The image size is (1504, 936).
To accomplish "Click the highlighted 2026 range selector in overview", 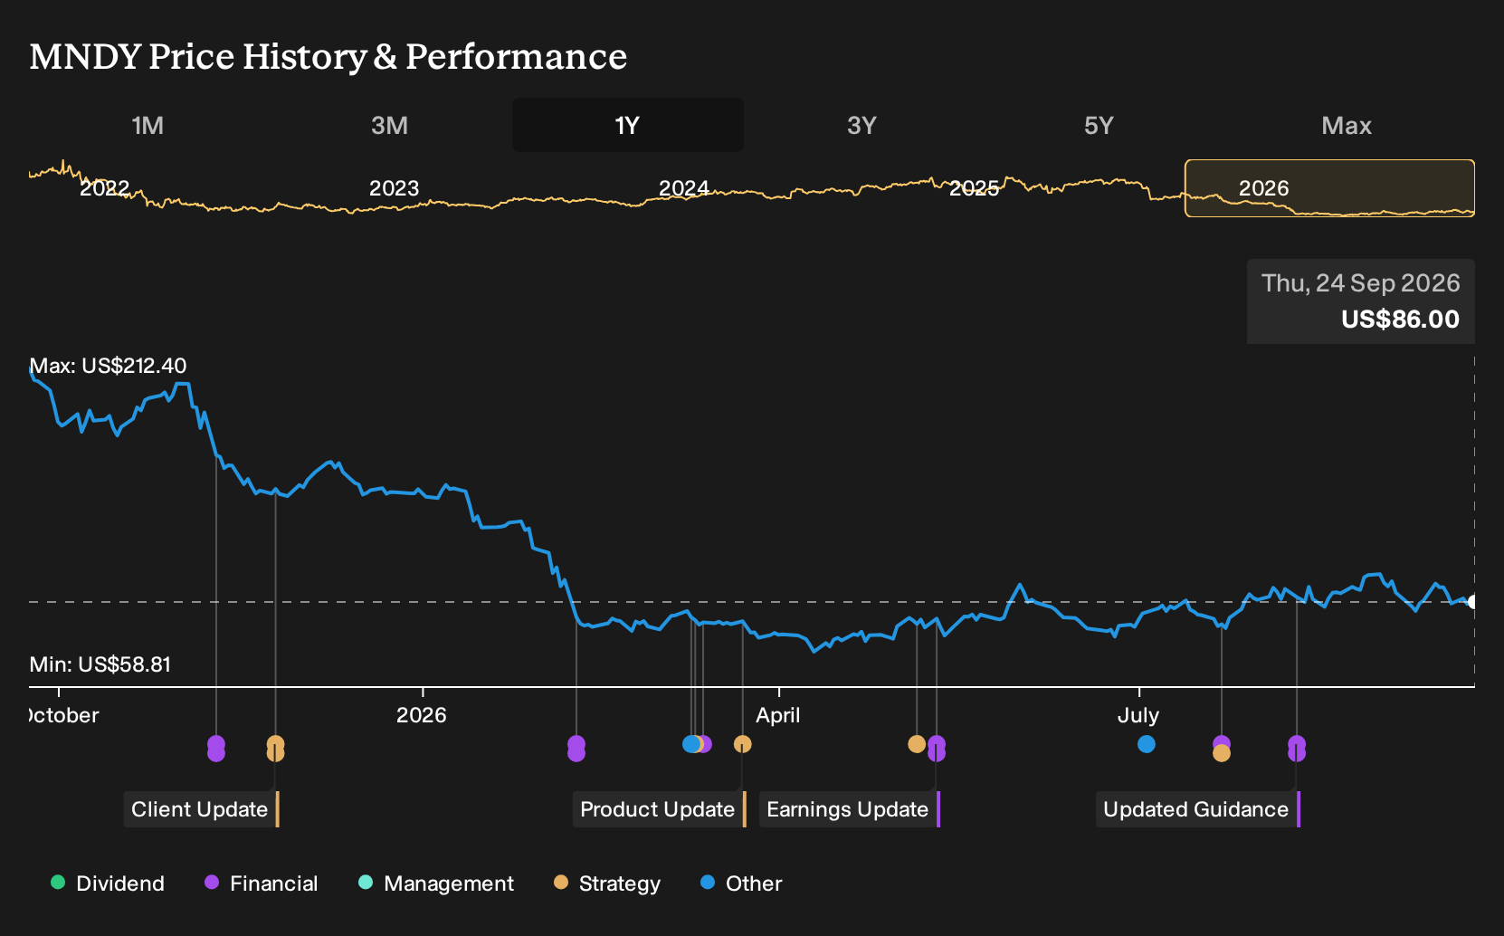I will pyautogui.click(x=1330, y=188).
